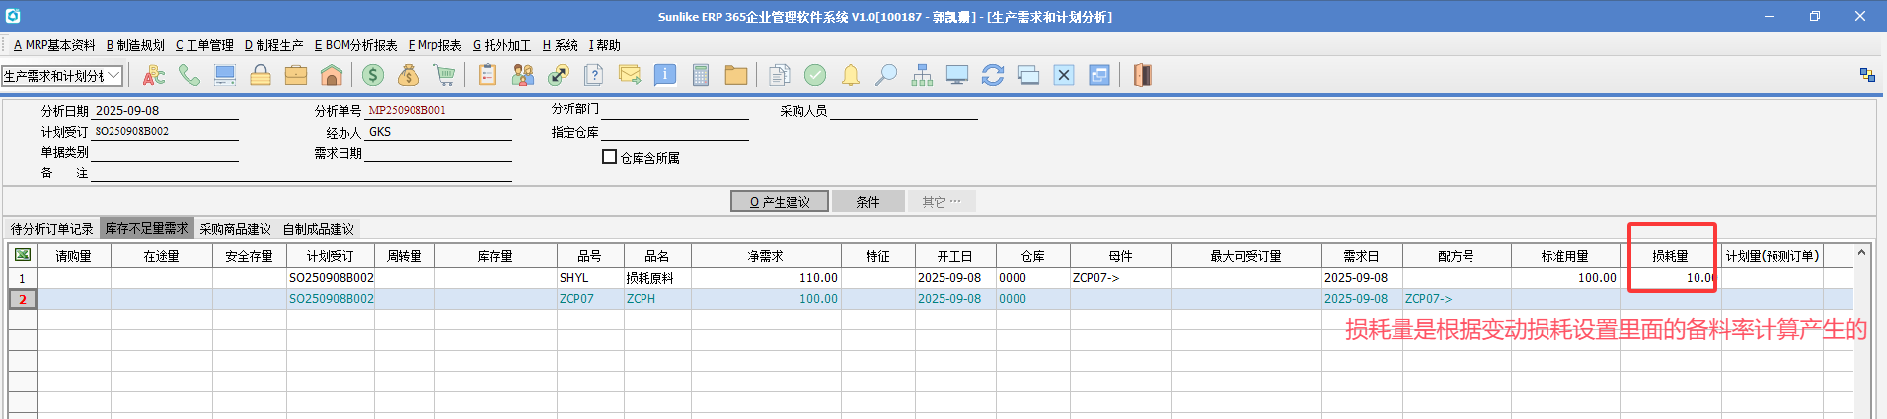Switch to the 采购商品建议 tab

click(235, 229)
